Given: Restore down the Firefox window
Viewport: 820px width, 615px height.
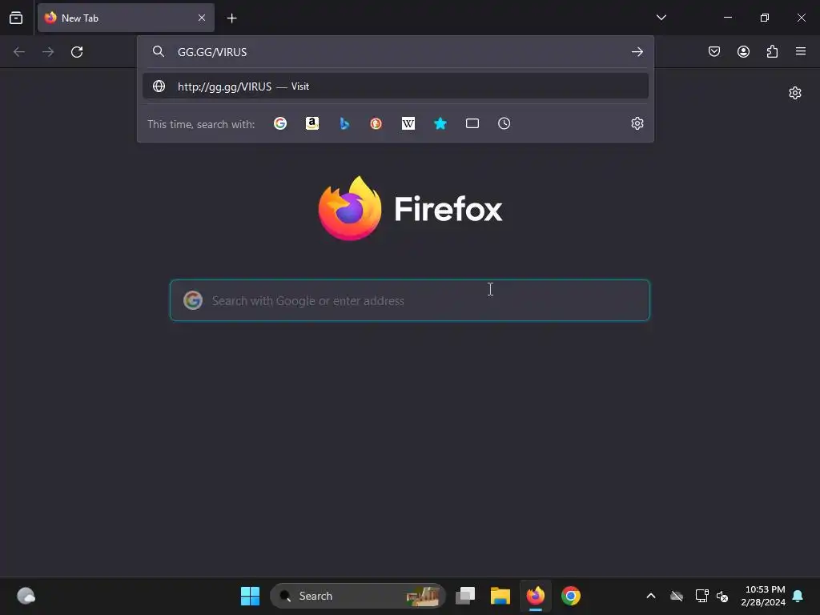Looking at the screenshot, I should [765, 18].
